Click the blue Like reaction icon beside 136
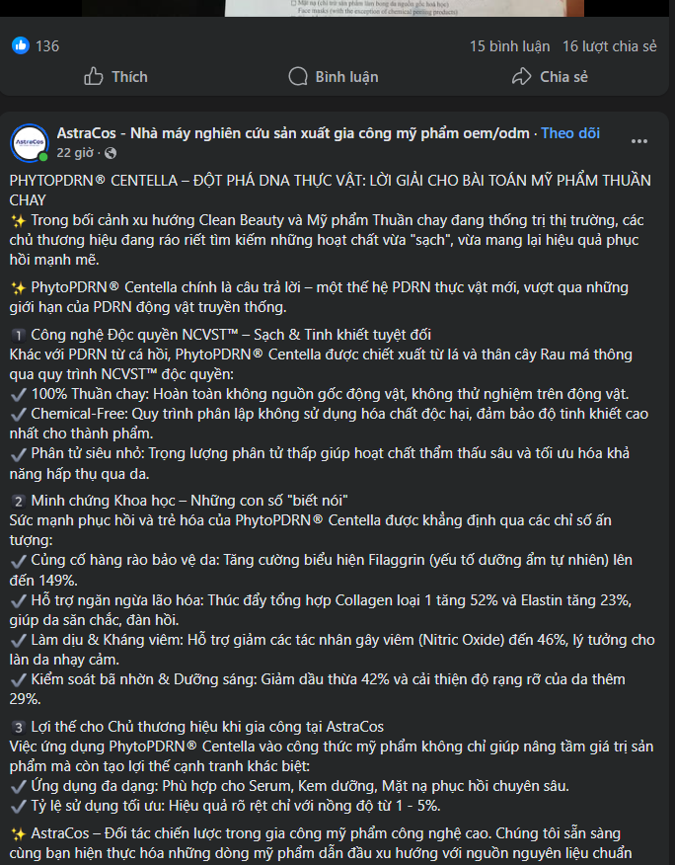The image size is (675, 865). click(21, 45)
